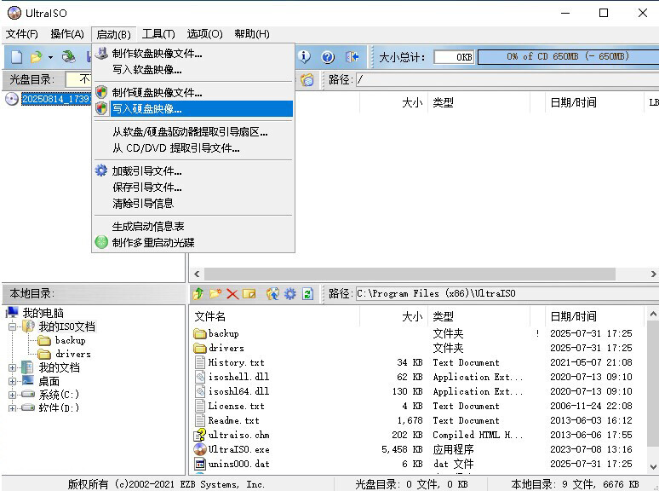Click the folder properties icon beside 路径

[307, 79]
